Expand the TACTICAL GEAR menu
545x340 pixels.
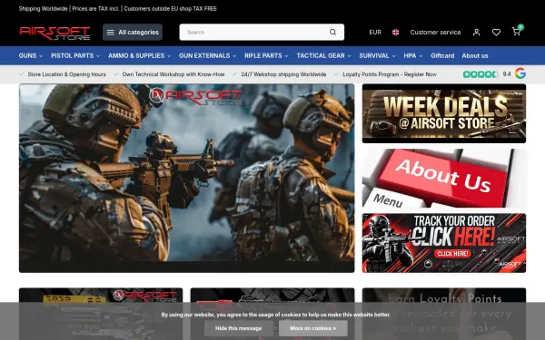[323, 55]
